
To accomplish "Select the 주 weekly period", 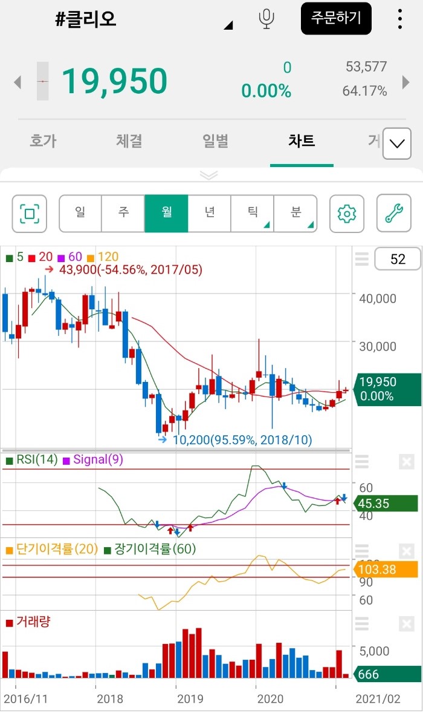I will tap(123, 214).
